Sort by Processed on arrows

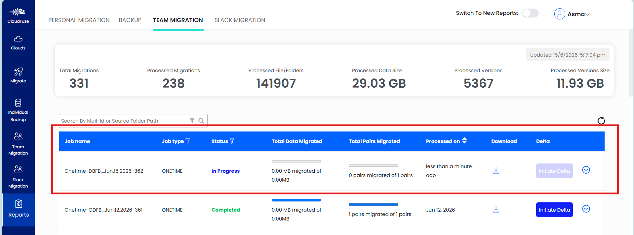tap(464, 141)
